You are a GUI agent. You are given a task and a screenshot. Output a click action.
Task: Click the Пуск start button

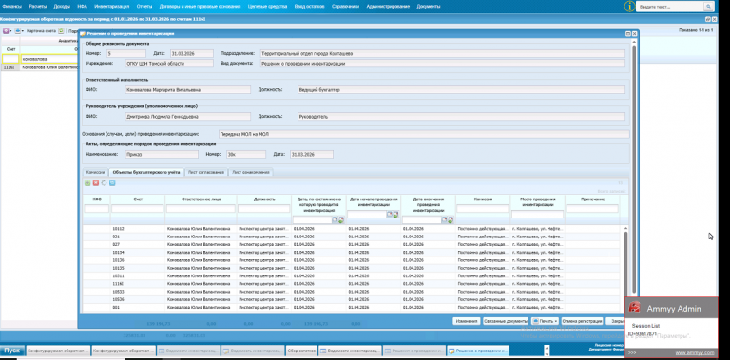tap(12, 351)
